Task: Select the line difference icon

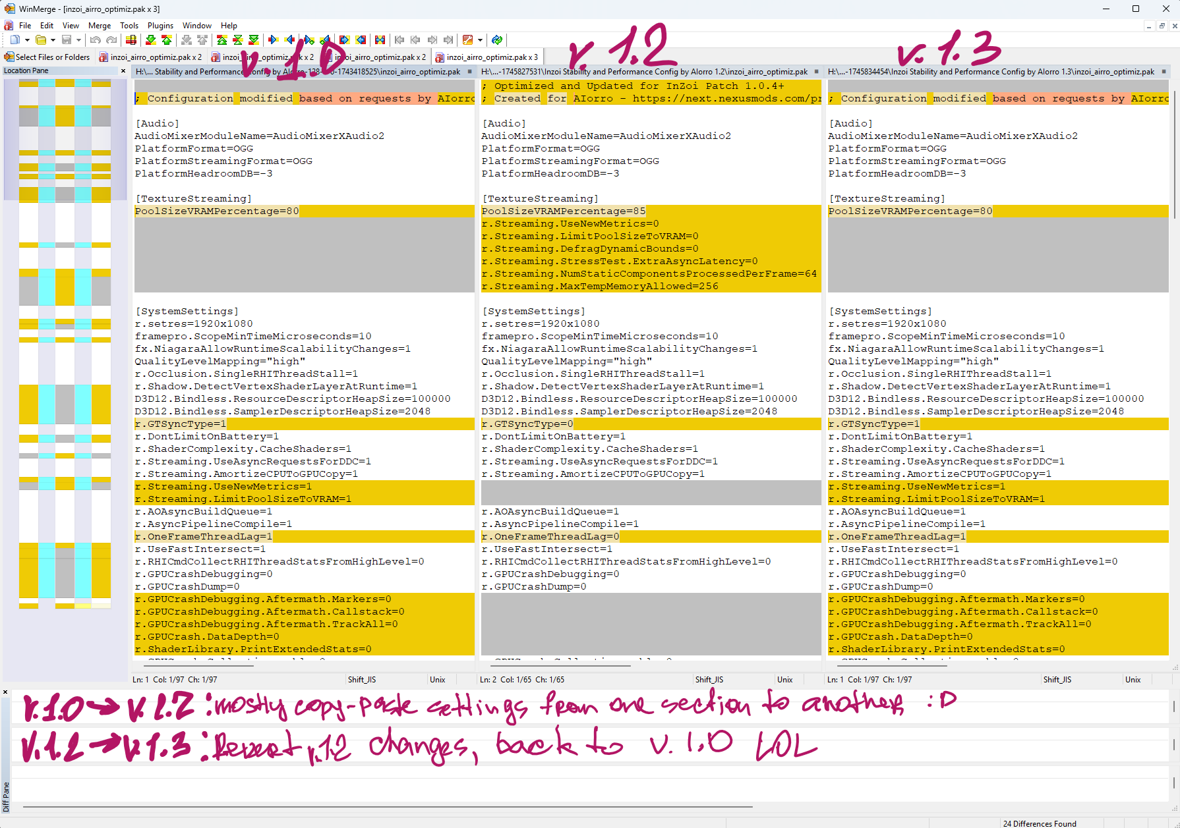Action: point(131,40)
